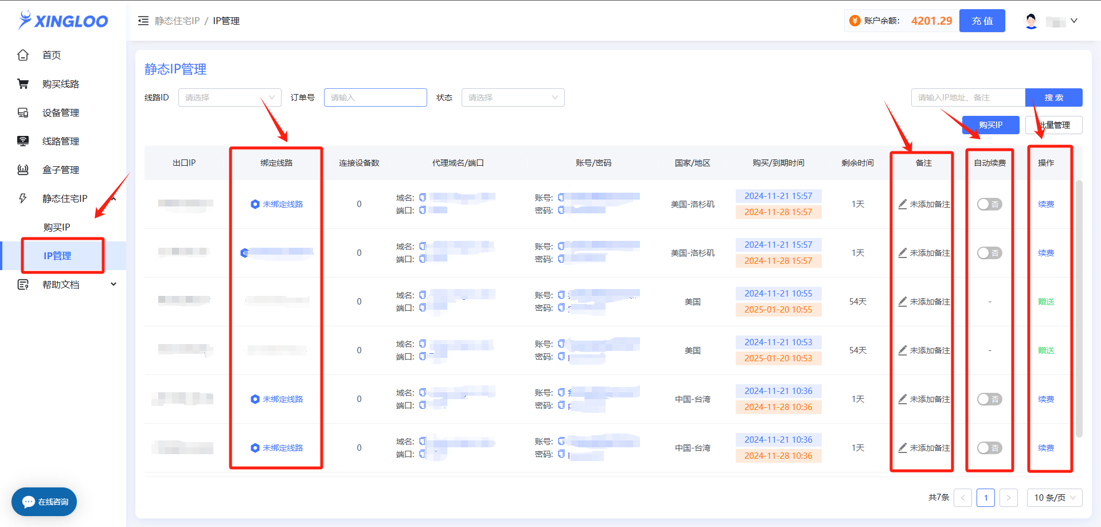This screenshot has width=1101, height=527.
Task: Click the yuan coin icon near 账户余额
Action: click(855, 21)
